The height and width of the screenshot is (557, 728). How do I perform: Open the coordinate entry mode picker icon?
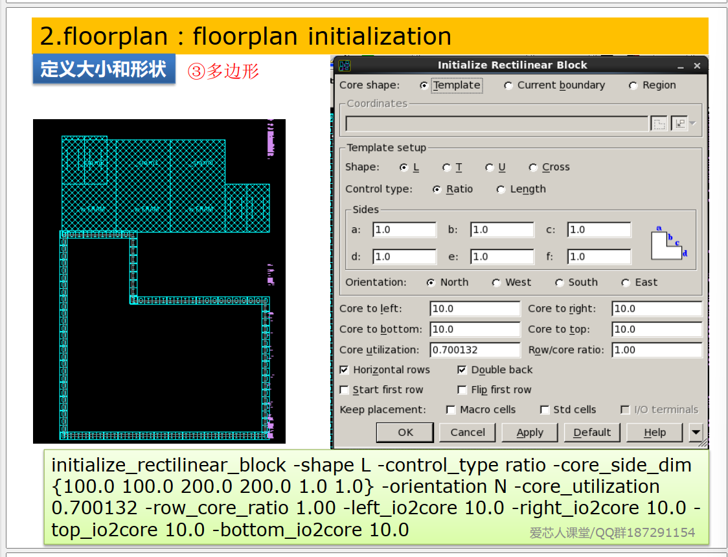[693, 123]
